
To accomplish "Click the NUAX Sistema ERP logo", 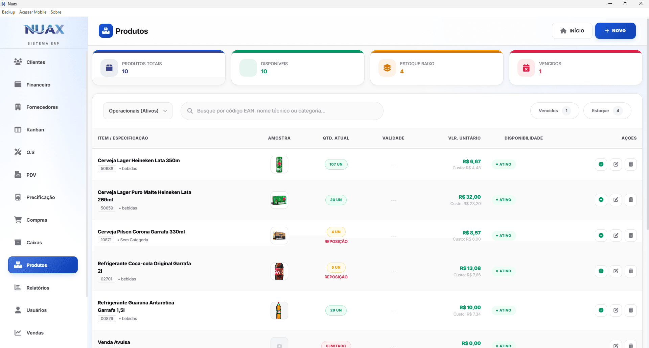I will 44,34.
